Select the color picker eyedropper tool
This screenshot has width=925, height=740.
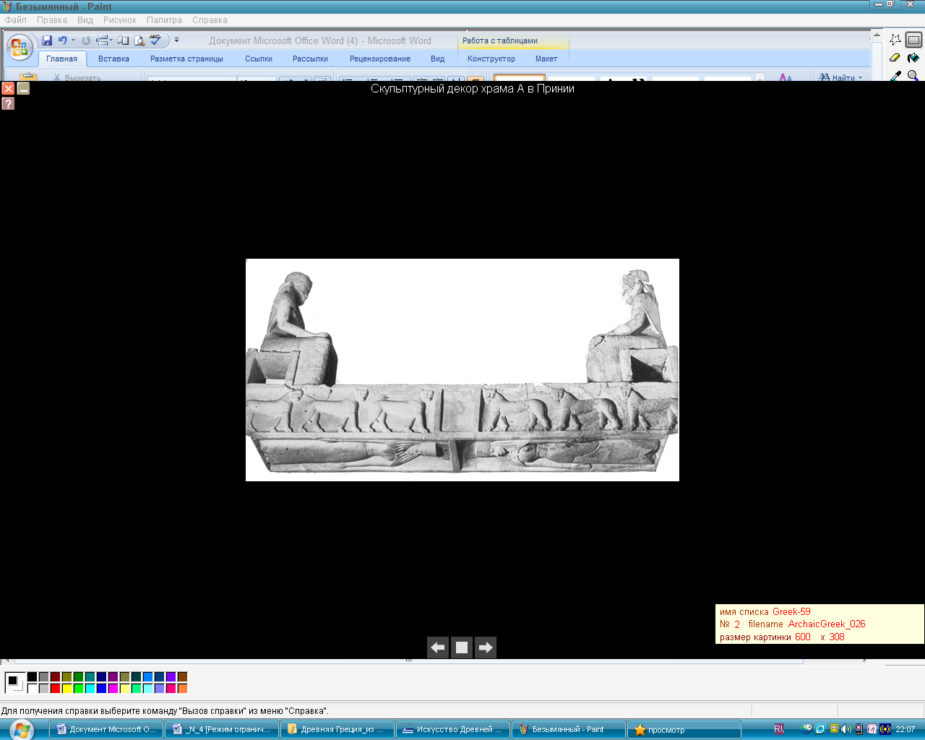(895, 74)
